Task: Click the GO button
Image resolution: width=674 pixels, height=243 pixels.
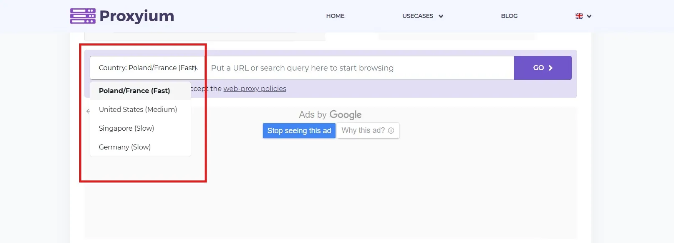Action: tap(543, 68)
